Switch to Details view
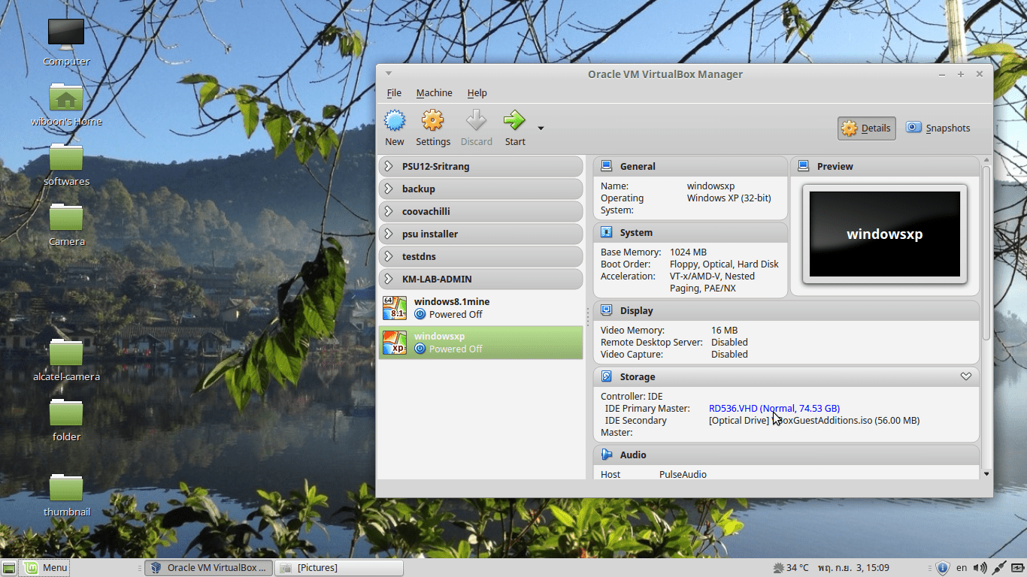This screenshot has width=1027, height=577. coord(867,128)
